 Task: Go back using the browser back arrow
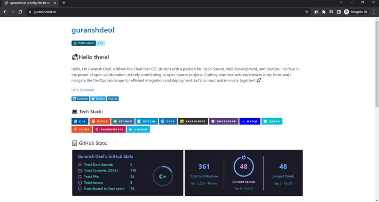pos(5,12)
